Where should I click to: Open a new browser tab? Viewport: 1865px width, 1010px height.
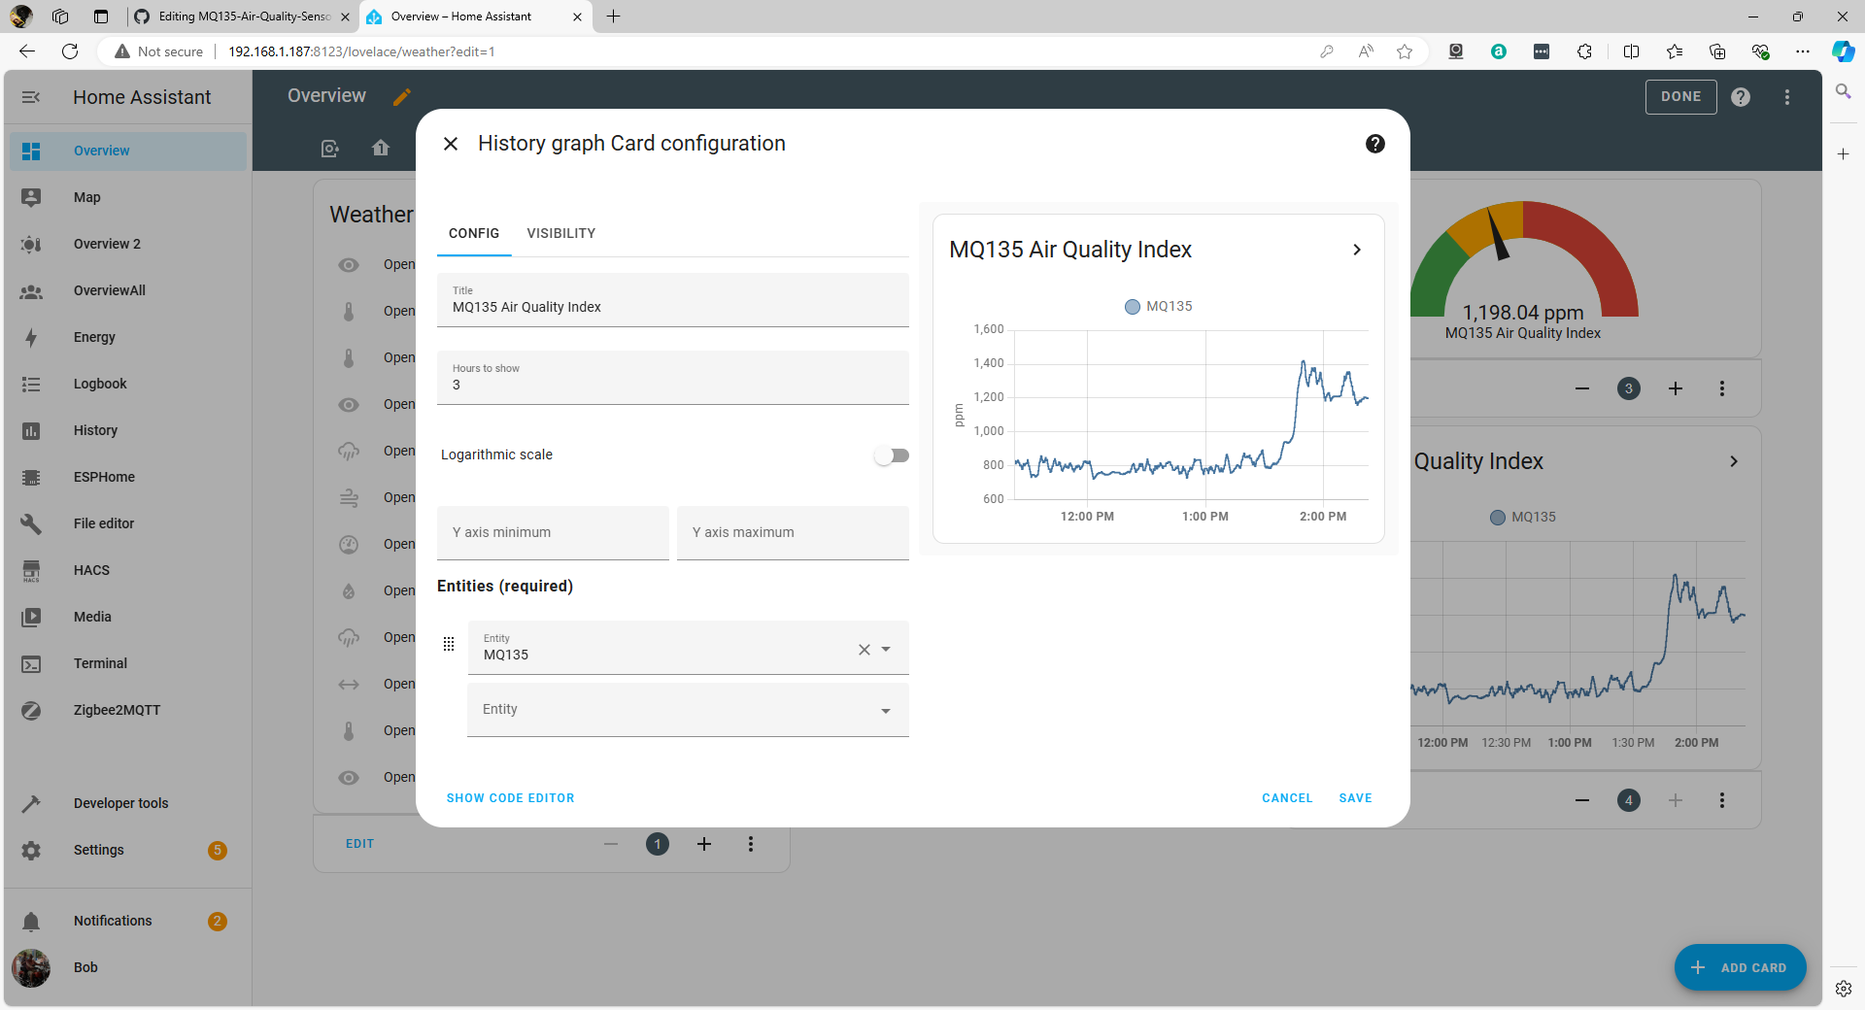click(613, 17)
